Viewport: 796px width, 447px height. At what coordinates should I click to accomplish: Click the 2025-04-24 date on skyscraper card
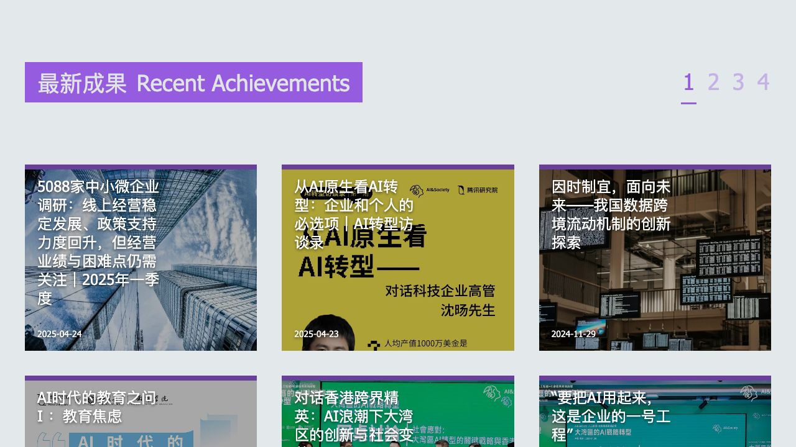(x=59, y=334)
